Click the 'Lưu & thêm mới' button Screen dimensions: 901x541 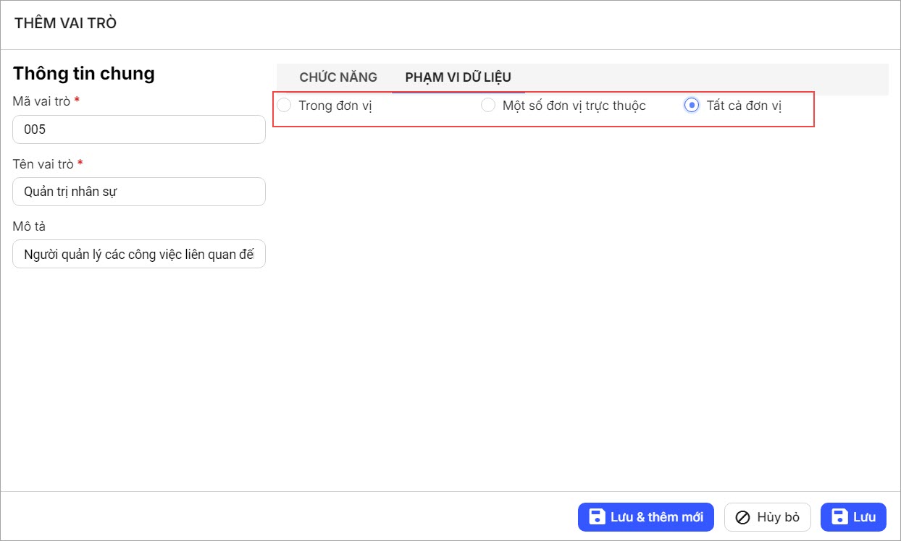click(x=646, y=517)
